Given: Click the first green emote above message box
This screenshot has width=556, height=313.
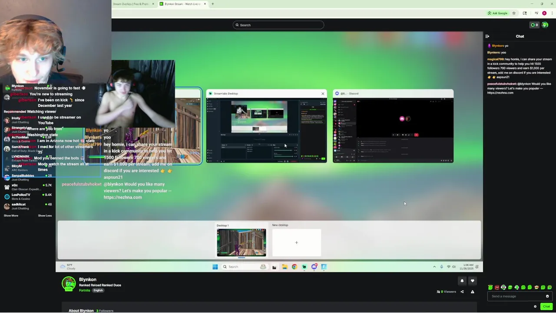Looking at the screenshot, I should (x=490, y=287).
